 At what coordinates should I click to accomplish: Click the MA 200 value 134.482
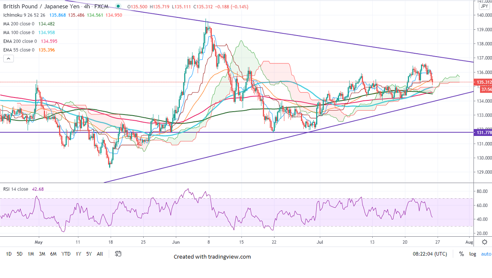click(47, 24)
